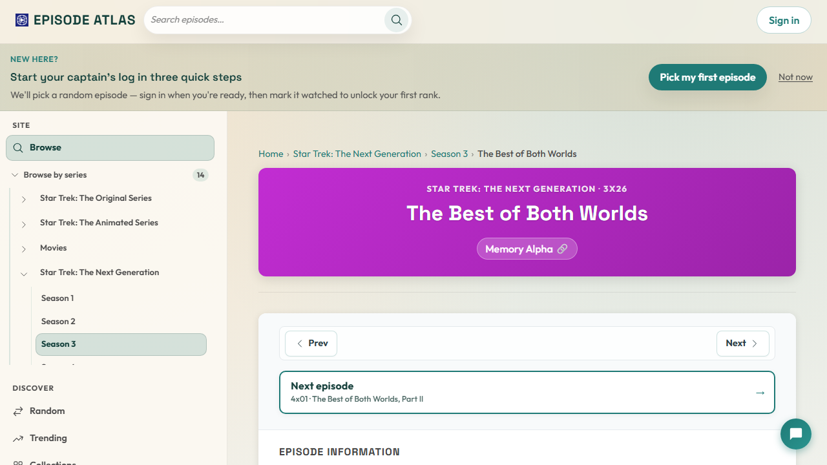The image size is (827, 465).
Task: Click the Browse magnifier icon in sidebar
Action: pos(18,148)
